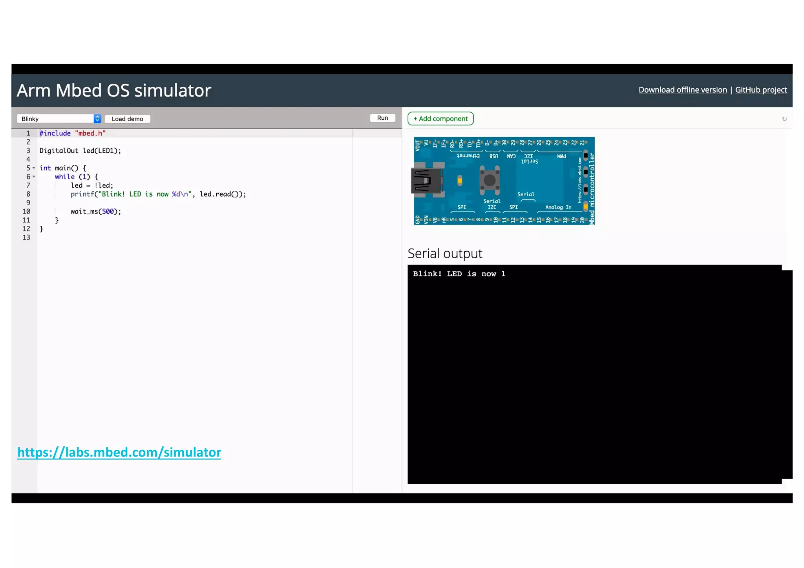The image size is (804, 568).
Task: Click the led = !led; code line
Action: click(92, 185)
